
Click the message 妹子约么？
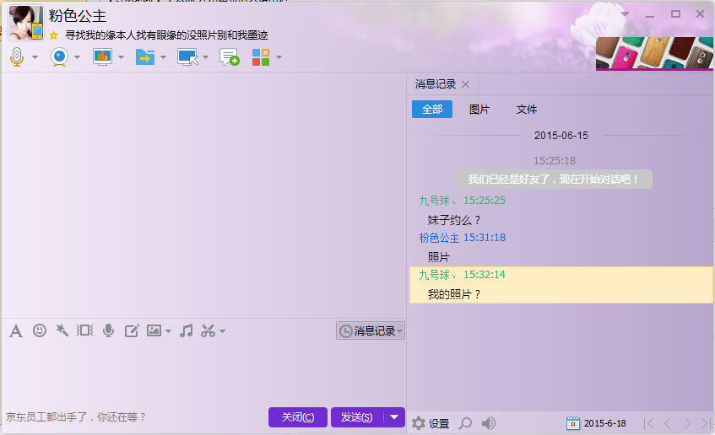pyautogui.click(x=453, y=221)
